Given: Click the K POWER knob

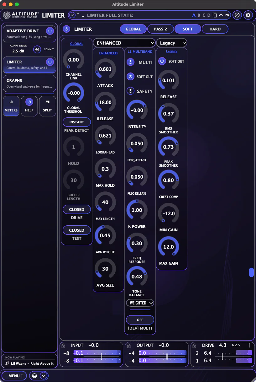Looking at the screenshot, I should tap(137, 210).
